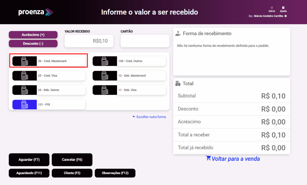Click Voltar para a venda link
This screenshot has width=307, height=185.
tap(233, 159)
